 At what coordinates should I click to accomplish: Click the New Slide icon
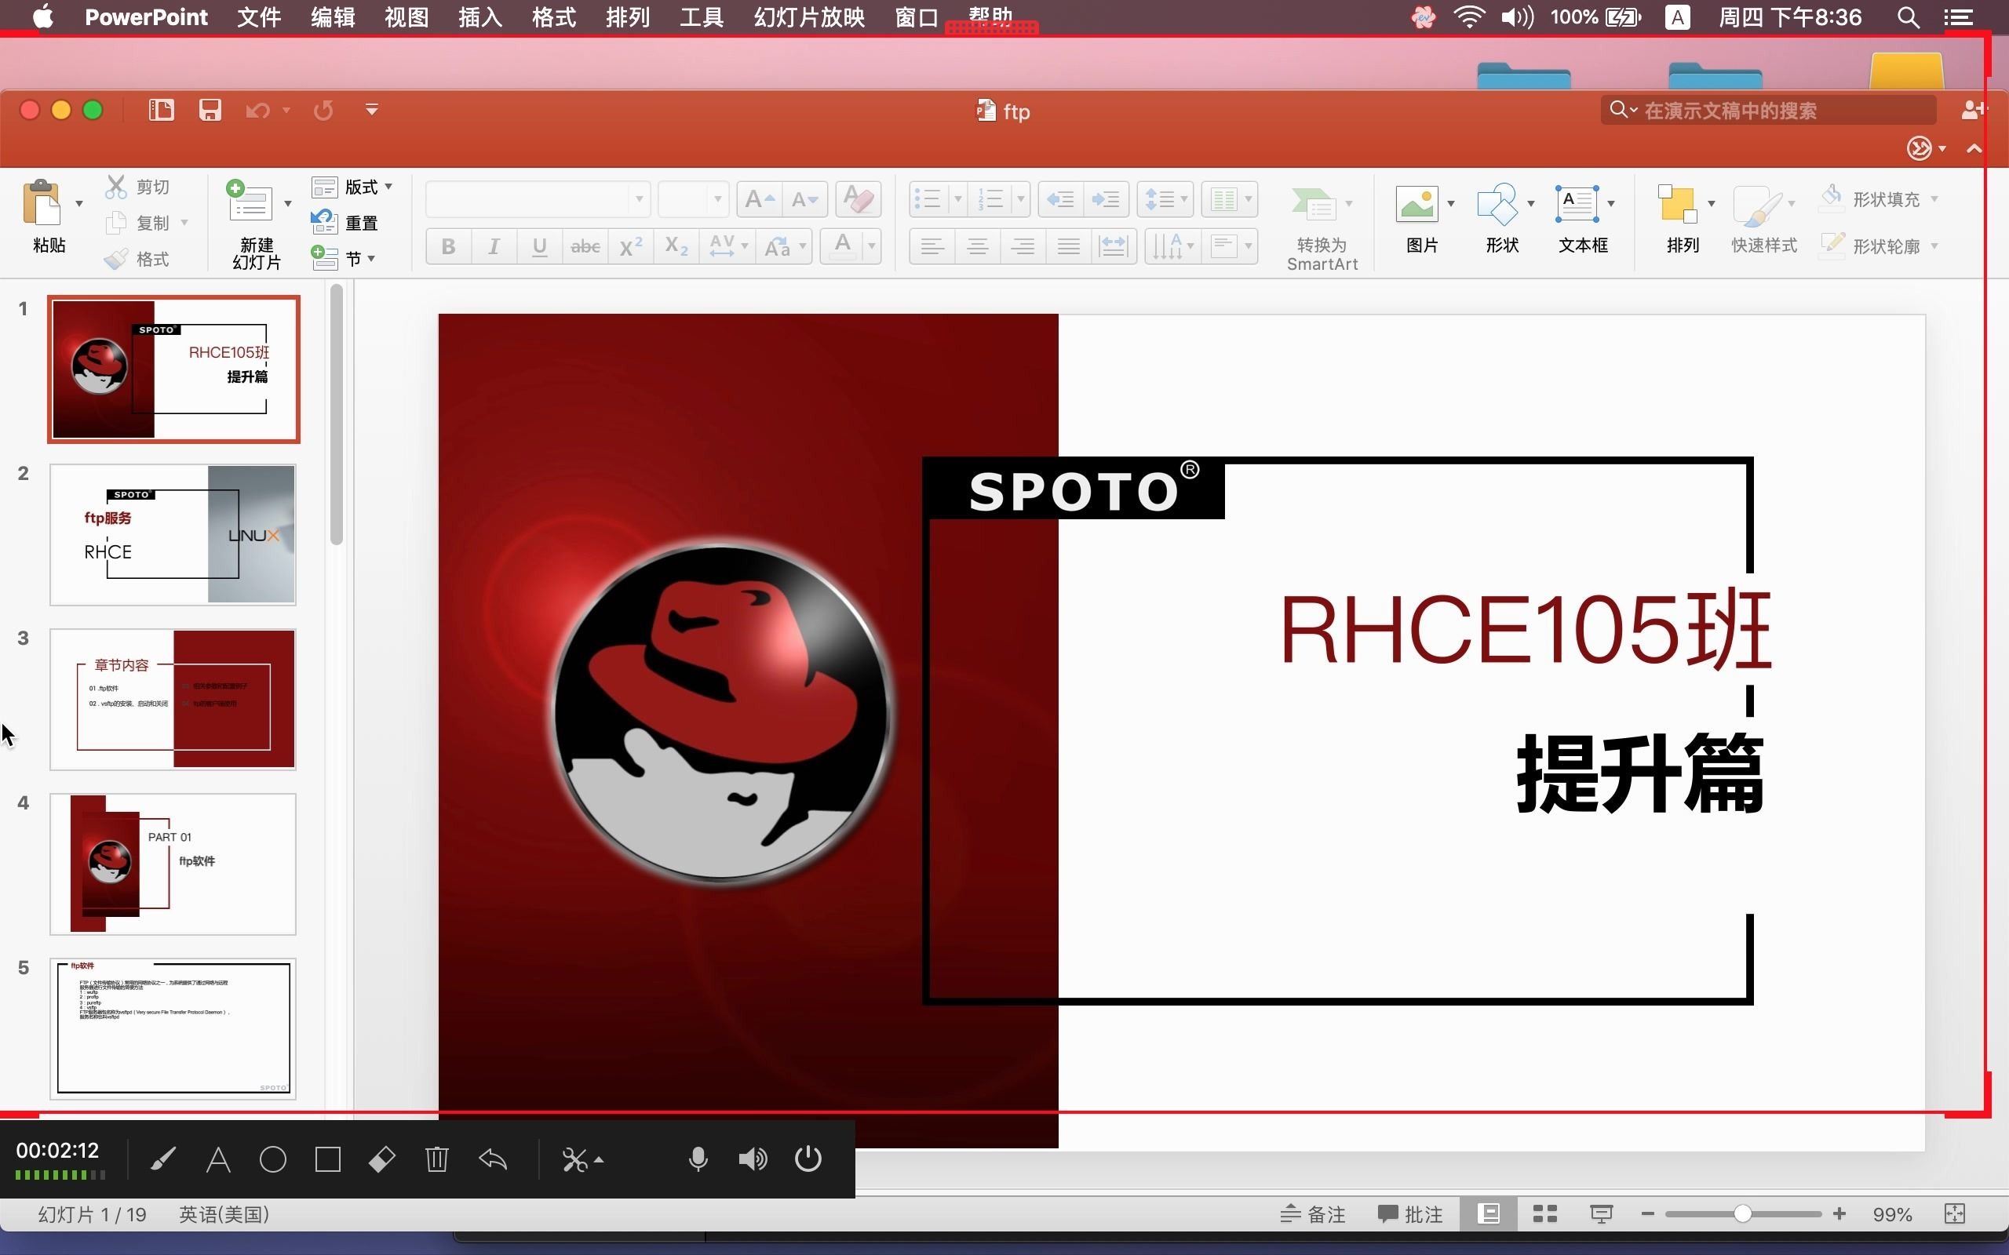tap(249, 200)
